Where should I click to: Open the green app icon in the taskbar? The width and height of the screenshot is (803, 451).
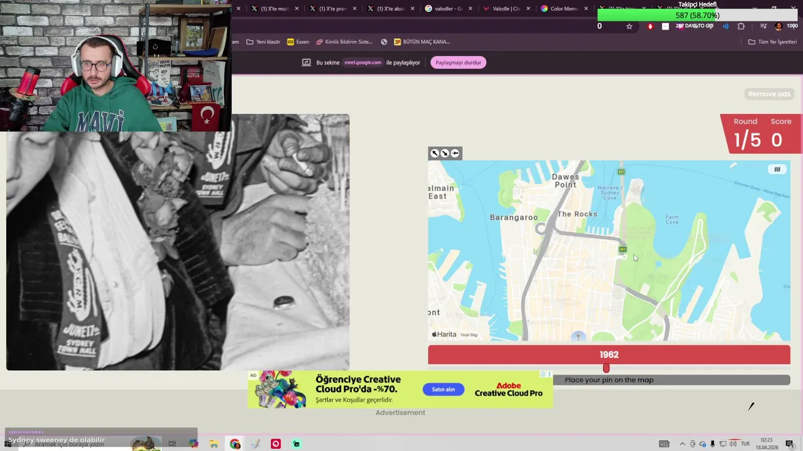click(x=296, y=444)
